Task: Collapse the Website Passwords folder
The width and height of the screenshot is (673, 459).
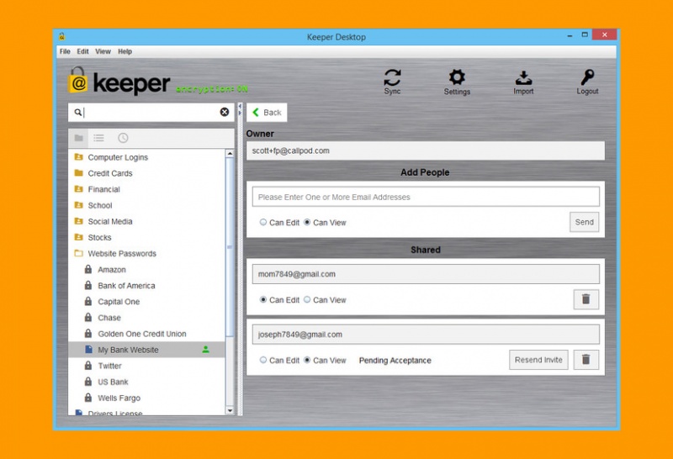Action: point(78,253)
